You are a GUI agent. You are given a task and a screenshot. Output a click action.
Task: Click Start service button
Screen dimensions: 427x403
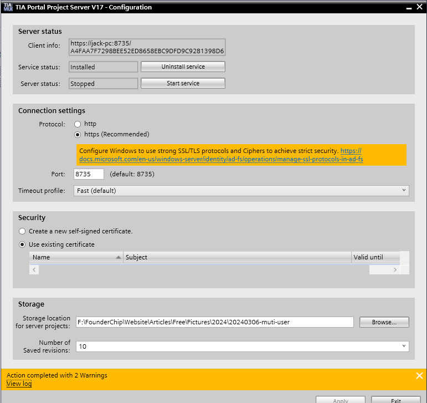[x=183, y=83]
